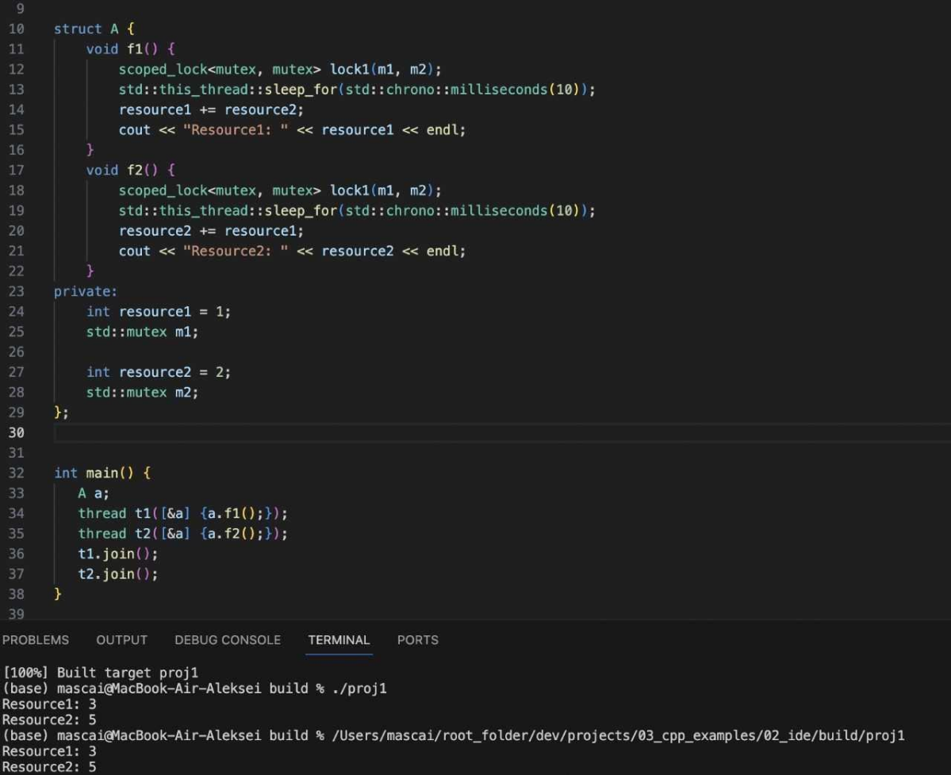Click the full proj1 file path in terminal
The width and height of the screenshot is (951, 775).
coord(618,735)
